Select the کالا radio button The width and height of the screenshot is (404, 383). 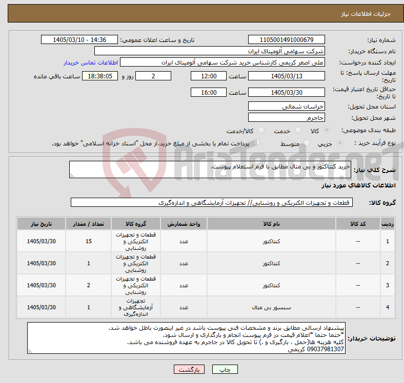(x=327, y=130)
